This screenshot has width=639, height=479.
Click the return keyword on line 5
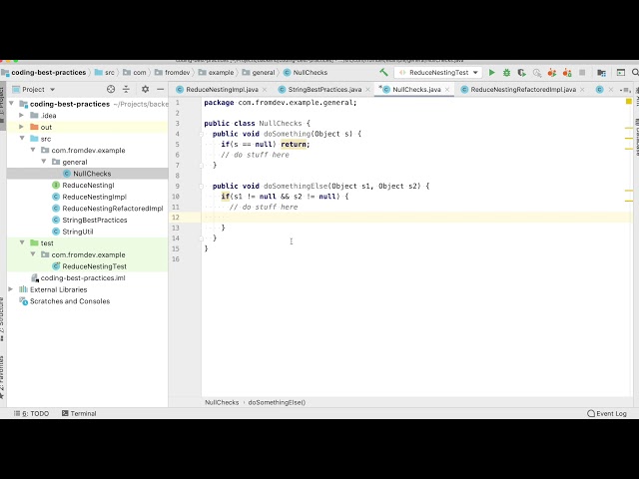click(x=293, y=144)
